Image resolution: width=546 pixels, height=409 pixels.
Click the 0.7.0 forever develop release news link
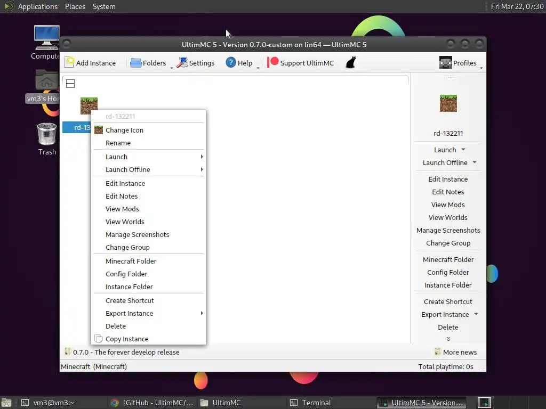coord(126,352)
